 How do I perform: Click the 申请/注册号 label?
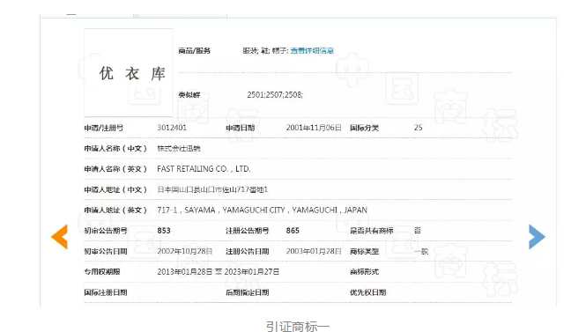coord(103,128)
